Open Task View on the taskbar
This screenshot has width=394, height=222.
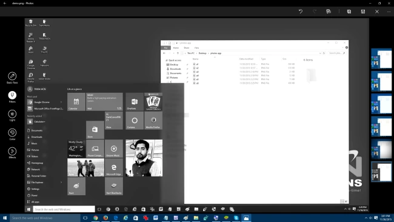click(85, 218)
